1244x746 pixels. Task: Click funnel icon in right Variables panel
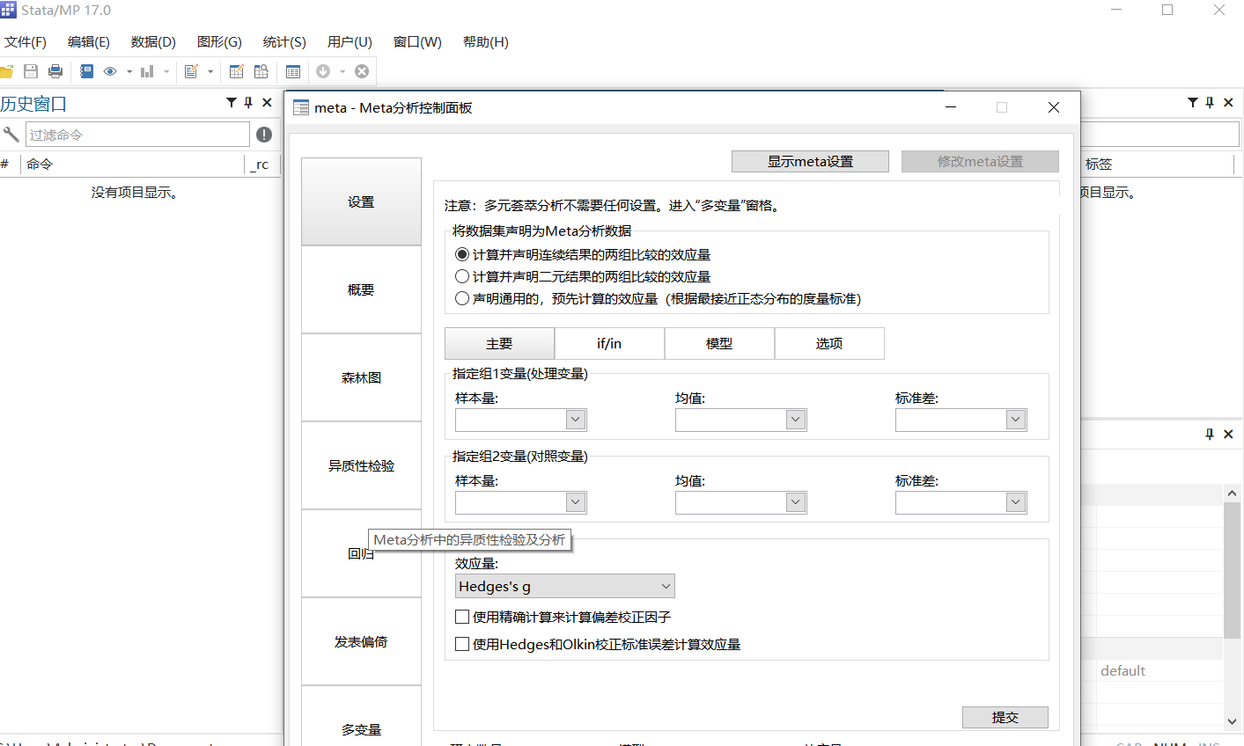1193,103
